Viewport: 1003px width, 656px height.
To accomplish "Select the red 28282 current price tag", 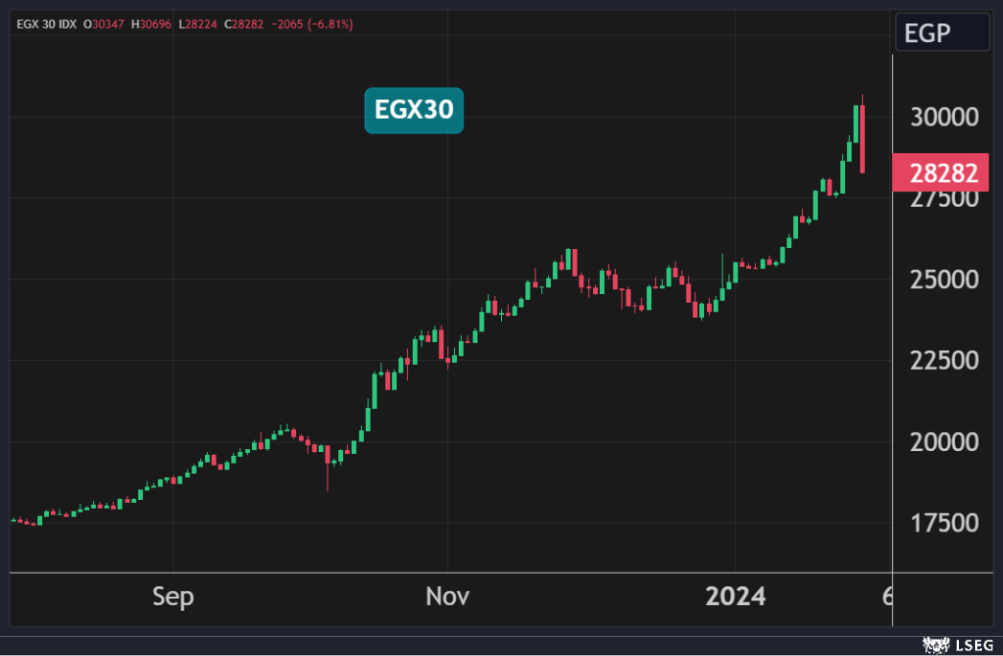I will pos(940,173).
